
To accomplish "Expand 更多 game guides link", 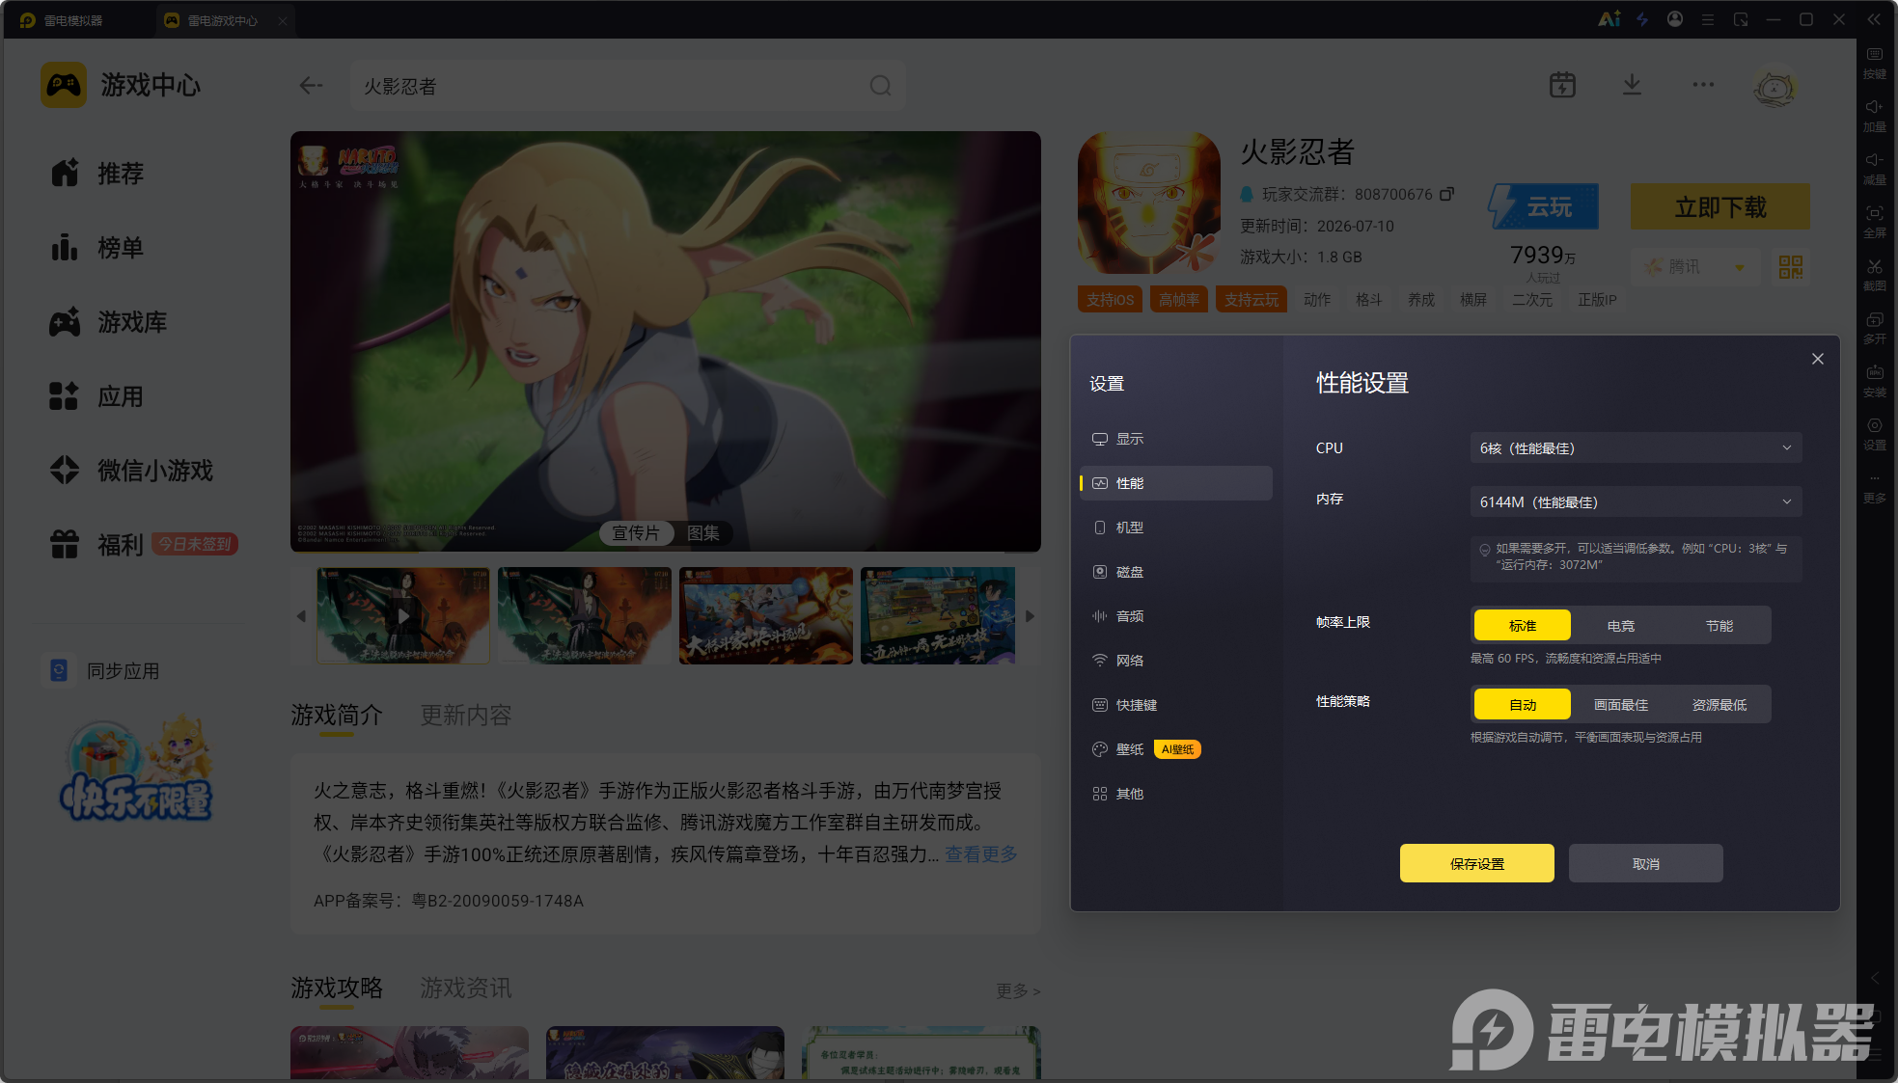I will (1018, 990).
